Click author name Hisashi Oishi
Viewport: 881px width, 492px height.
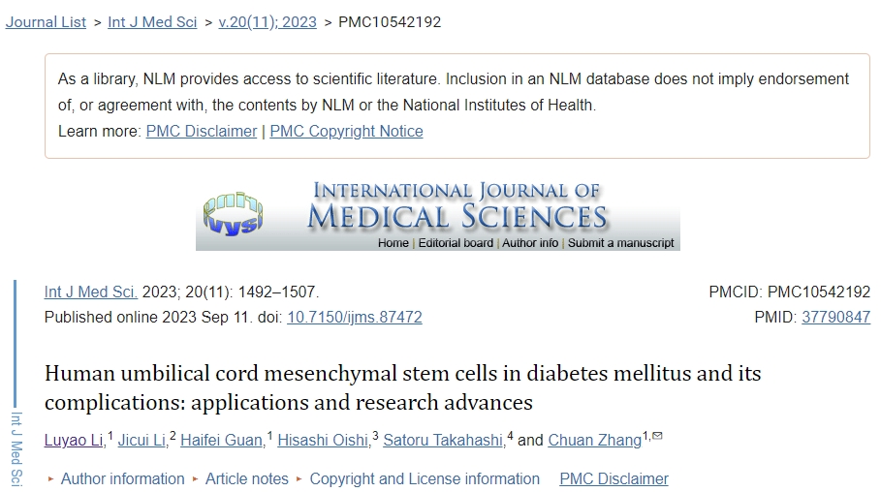(x=323, y=440)
